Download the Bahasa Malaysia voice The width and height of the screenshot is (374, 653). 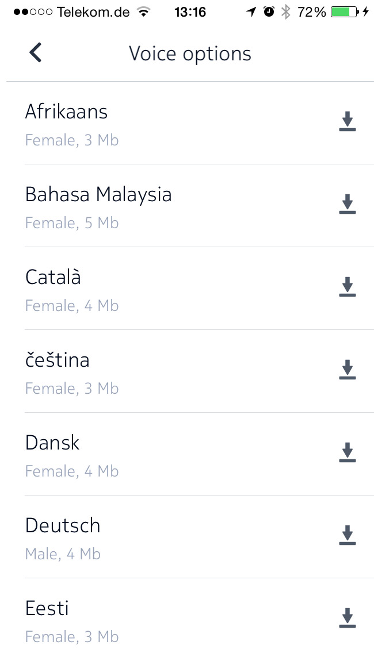pyautogui.click(x=347, y=205)
